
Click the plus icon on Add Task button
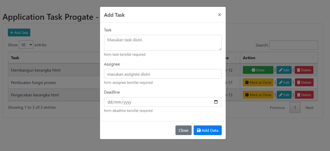(x=12, y=32)
